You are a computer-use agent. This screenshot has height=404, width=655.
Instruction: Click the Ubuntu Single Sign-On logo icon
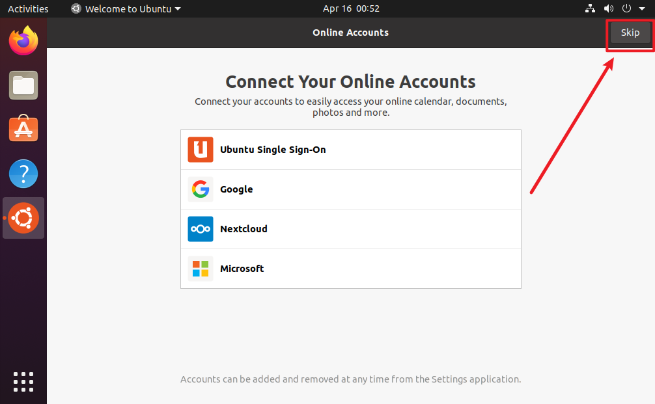(x=201, y=150)
